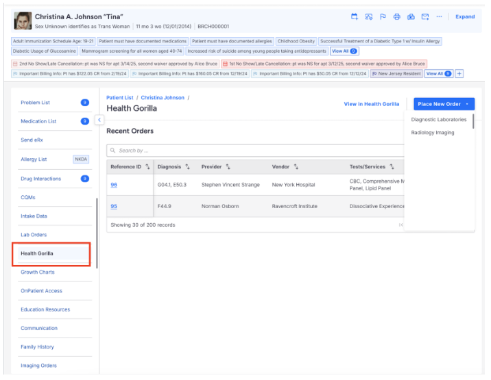Click the medical bag icon in header
The image size is (491, 380).
(x=411, y=16)
